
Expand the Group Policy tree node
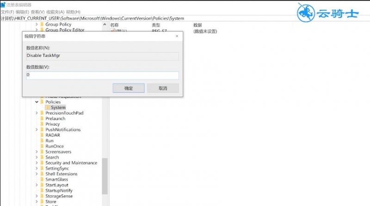click(x=37, y=24)
